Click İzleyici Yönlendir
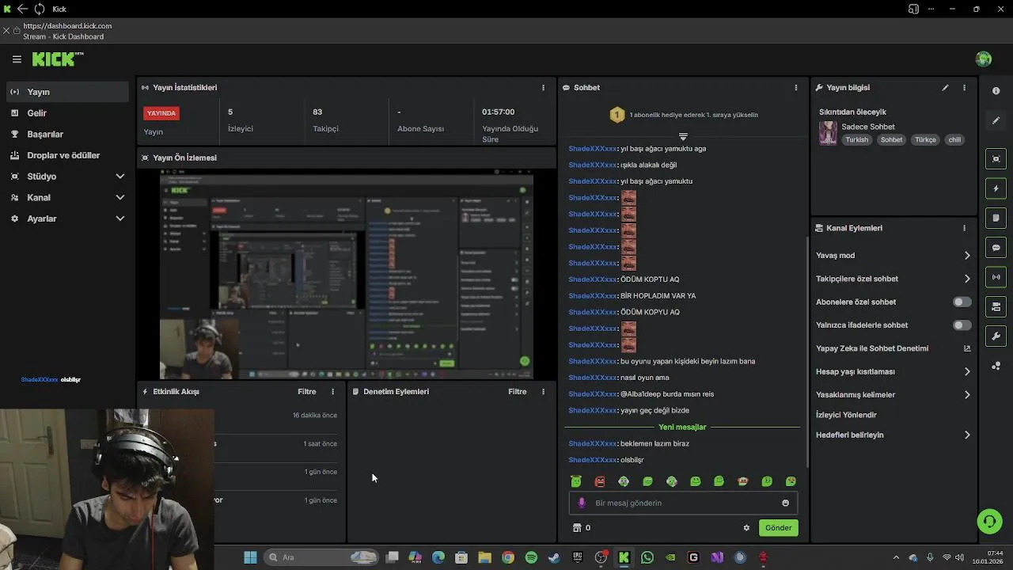The height and width of the screenshot is (570, 1013). 846,415
